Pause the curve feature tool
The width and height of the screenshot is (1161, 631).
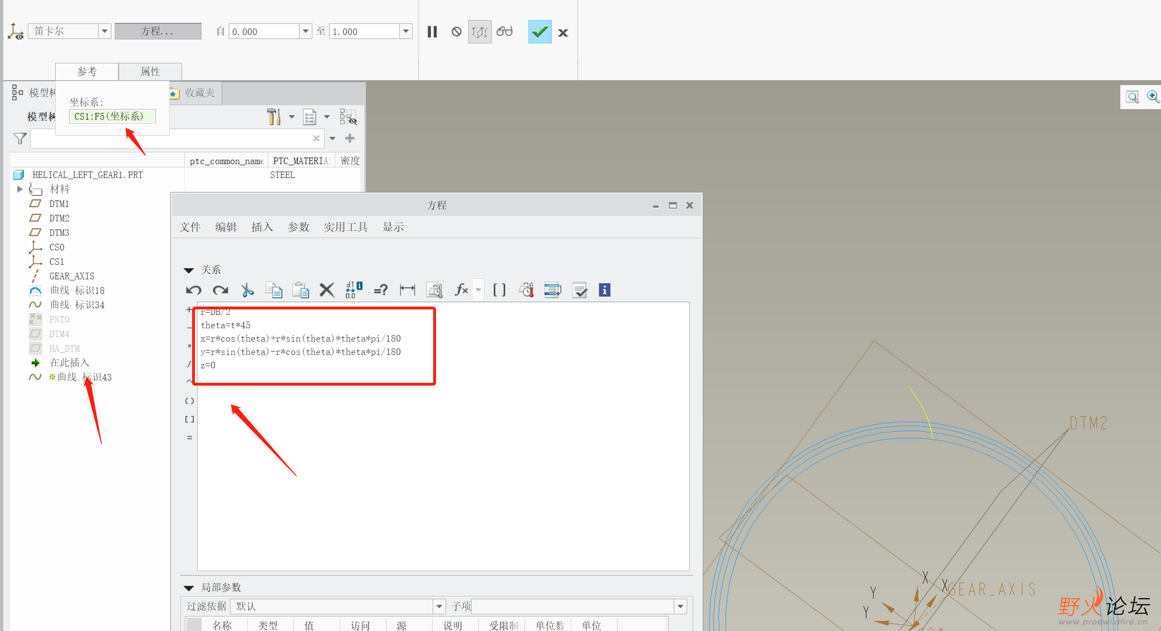[x=432, y=32]
